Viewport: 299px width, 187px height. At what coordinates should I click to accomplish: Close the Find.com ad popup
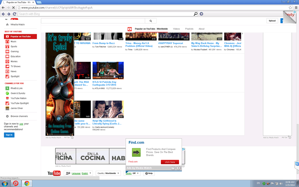[x=178, y=168]
